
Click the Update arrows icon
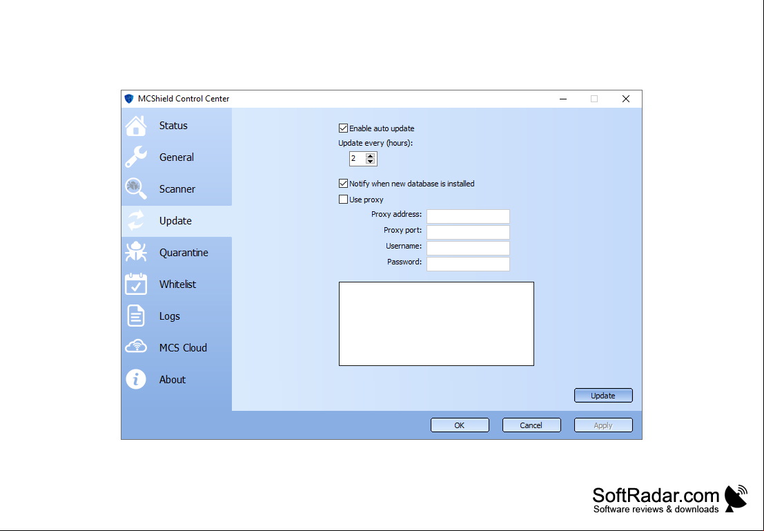(136, 220)
